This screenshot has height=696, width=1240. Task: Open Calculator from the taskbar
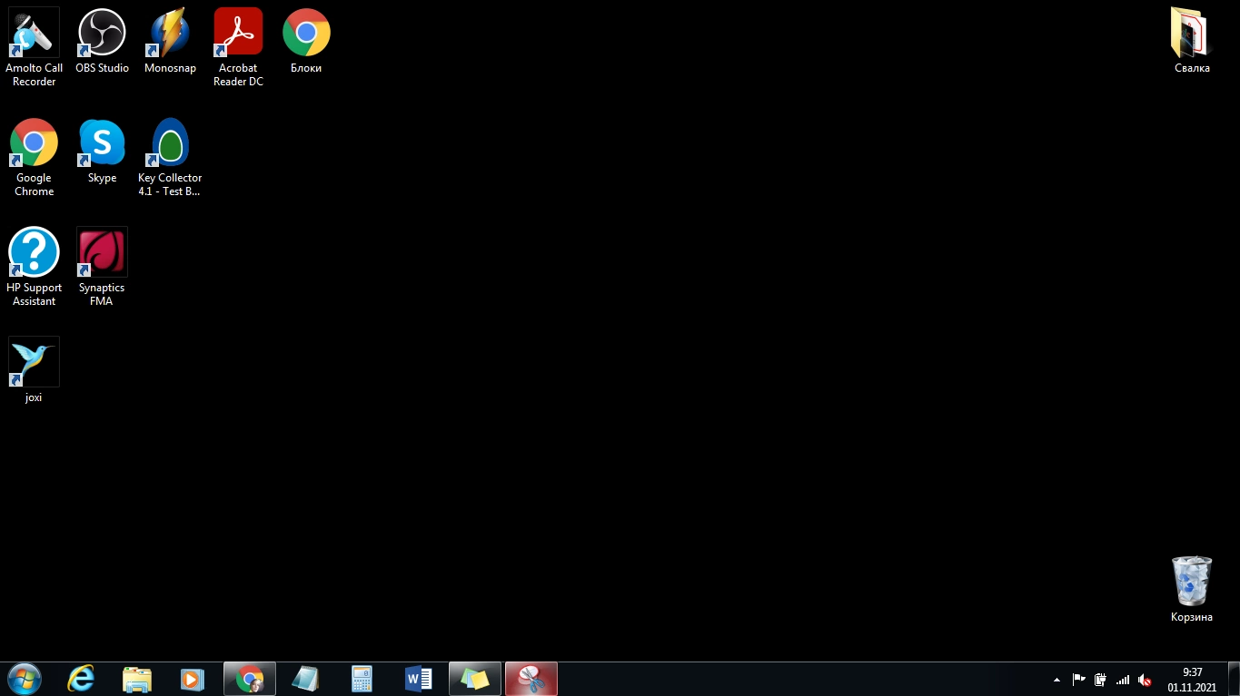362,679
